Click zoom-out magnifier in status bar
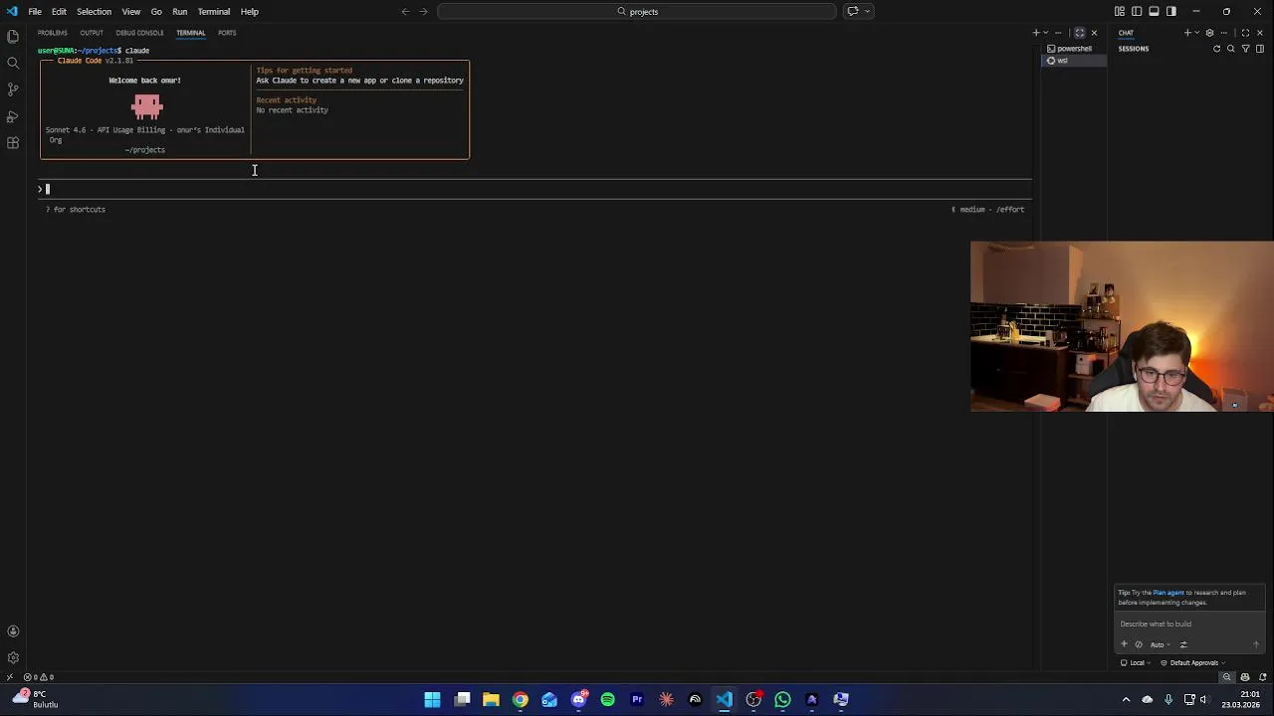Viewport: 1274px width, 716px height. coord(1227,677)
